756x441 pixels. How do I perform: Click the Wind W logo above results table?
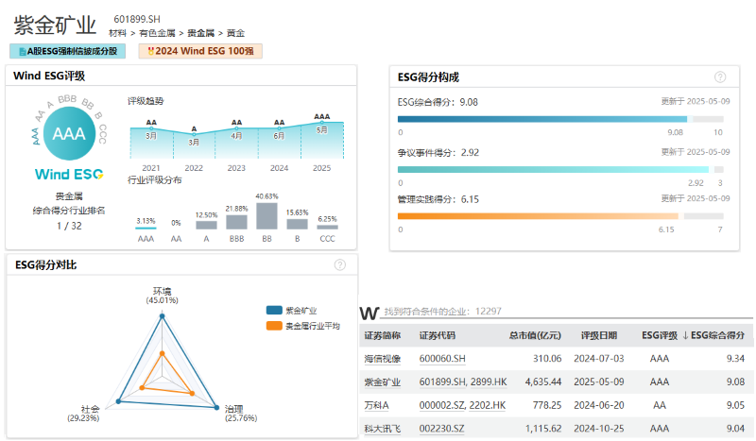tap(369, 311)
